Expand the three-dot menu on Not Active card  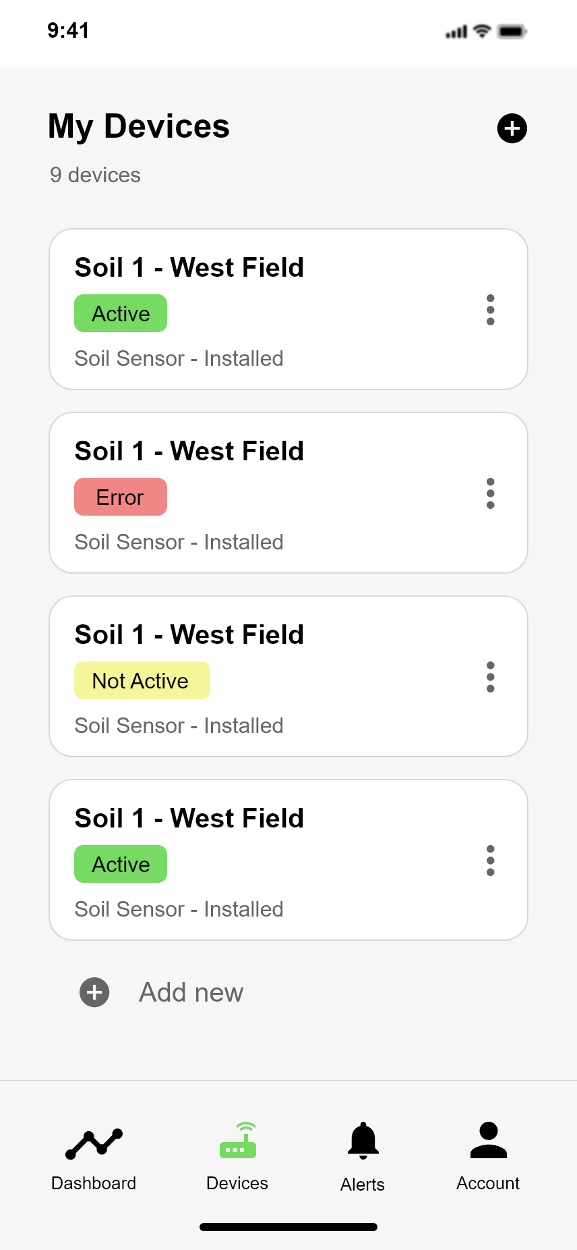tap(491, 677)
